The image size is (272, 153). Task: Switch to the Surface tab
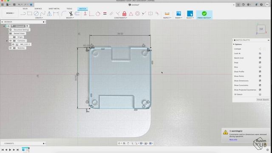point(38,8)
